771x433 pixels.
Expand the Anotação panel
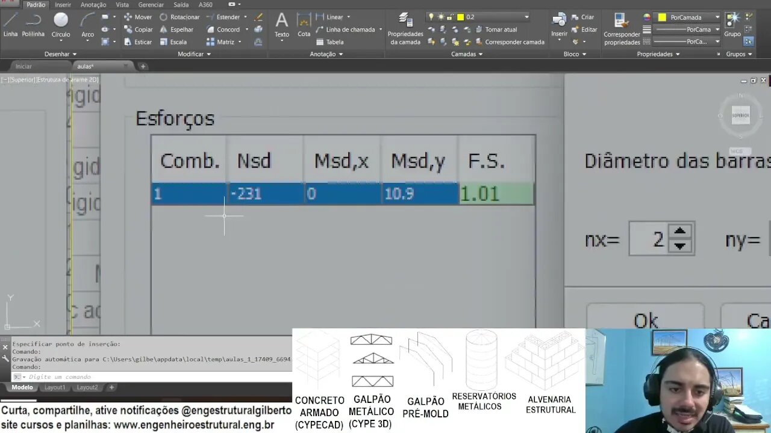coord(326,54)
